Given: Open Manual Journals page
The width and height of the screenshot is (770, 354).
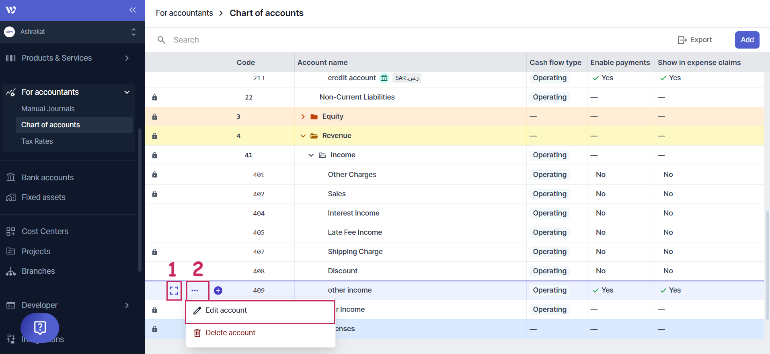Looking at the screenshot, I should pos(48,109).
